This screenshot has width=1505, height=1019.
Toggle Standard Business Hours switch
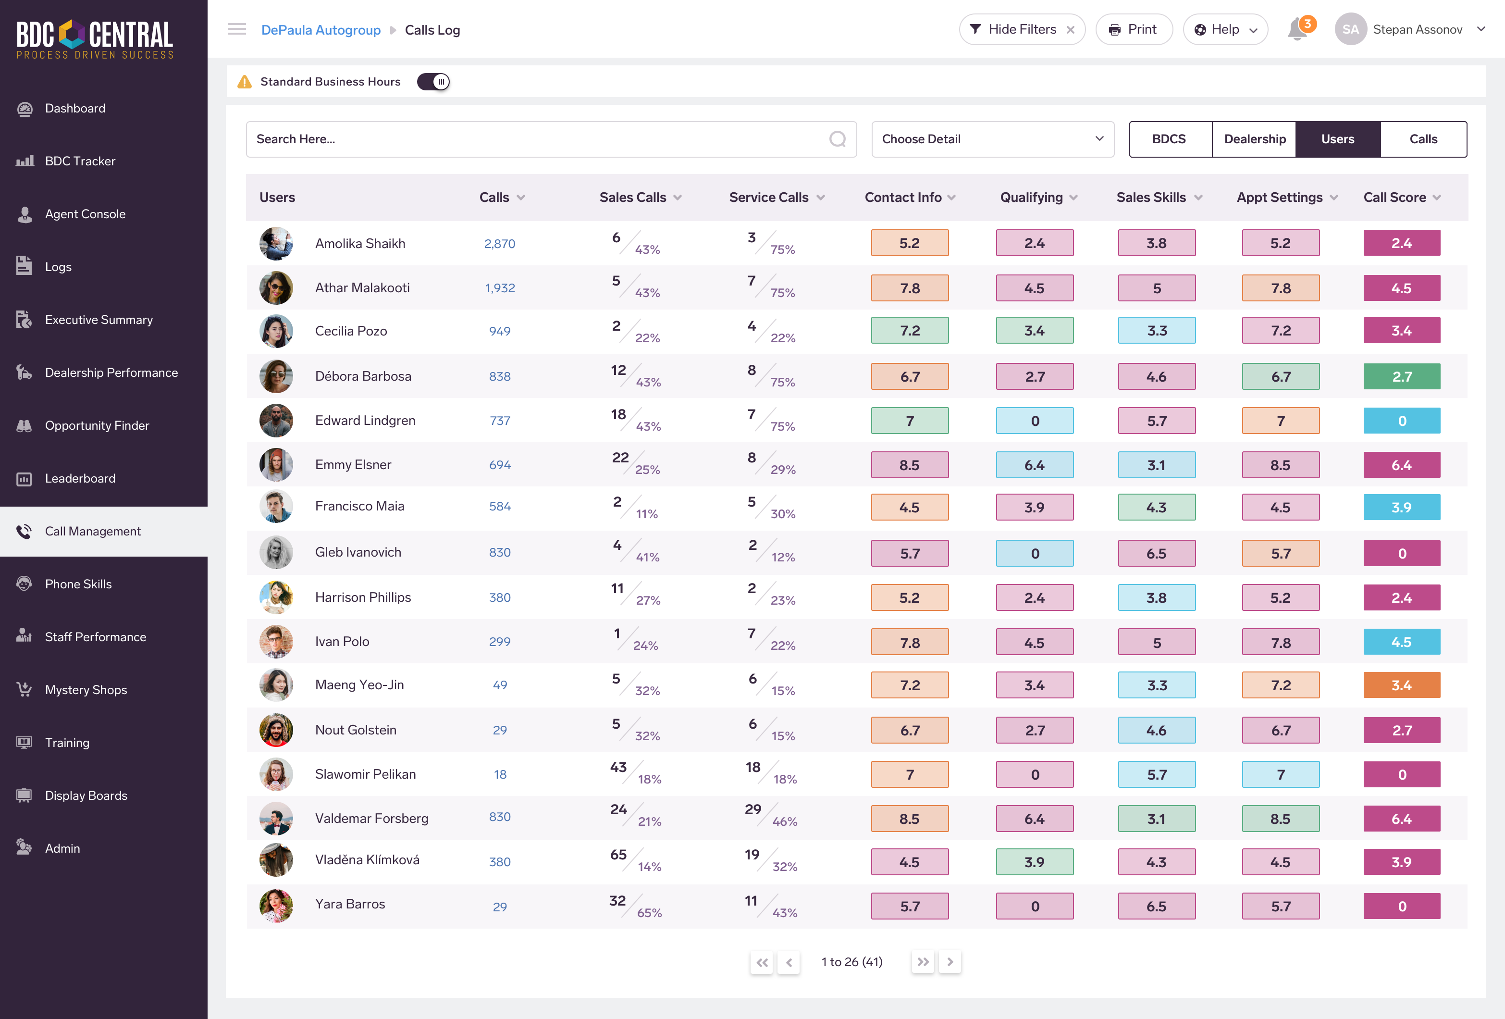coord(433,82)
